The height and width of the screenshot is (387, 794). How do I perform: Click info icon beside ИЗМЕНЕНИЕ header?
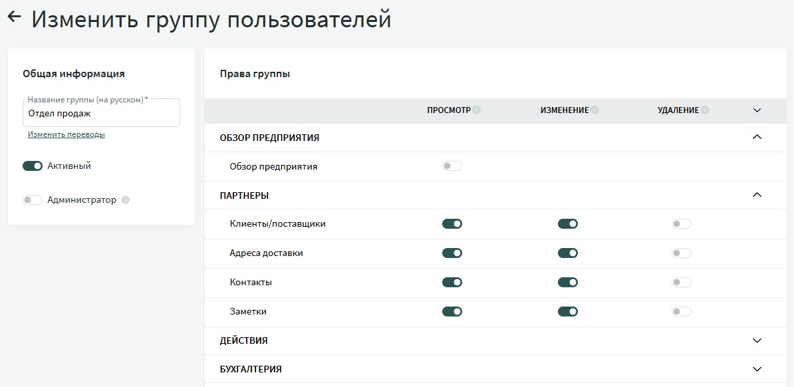595,110
